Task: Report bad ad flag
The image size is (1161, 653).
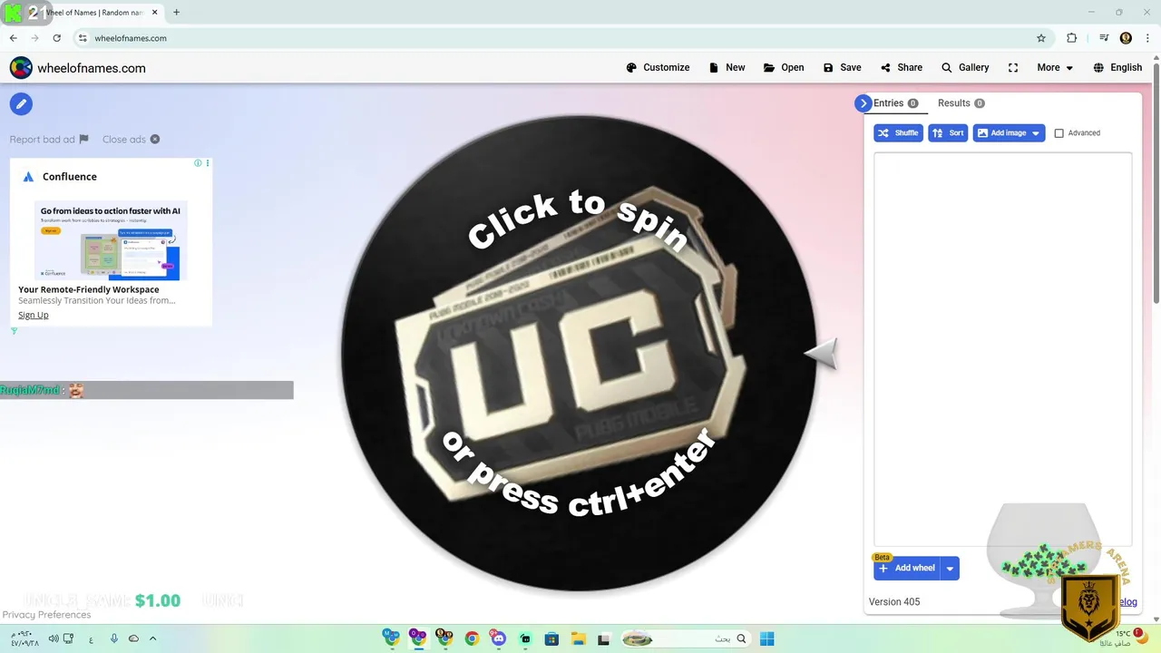Action: tap(49, 139)
